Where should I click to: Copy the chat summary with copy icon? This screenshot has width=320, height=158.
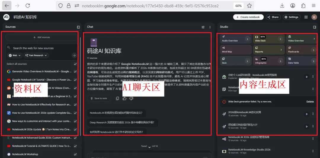pyautogui.click(x=117, y=98)
